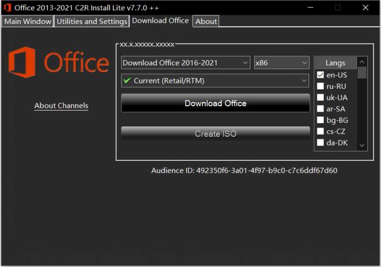Expand the Download Office 2016-2021 dropdown

point(186,63)
